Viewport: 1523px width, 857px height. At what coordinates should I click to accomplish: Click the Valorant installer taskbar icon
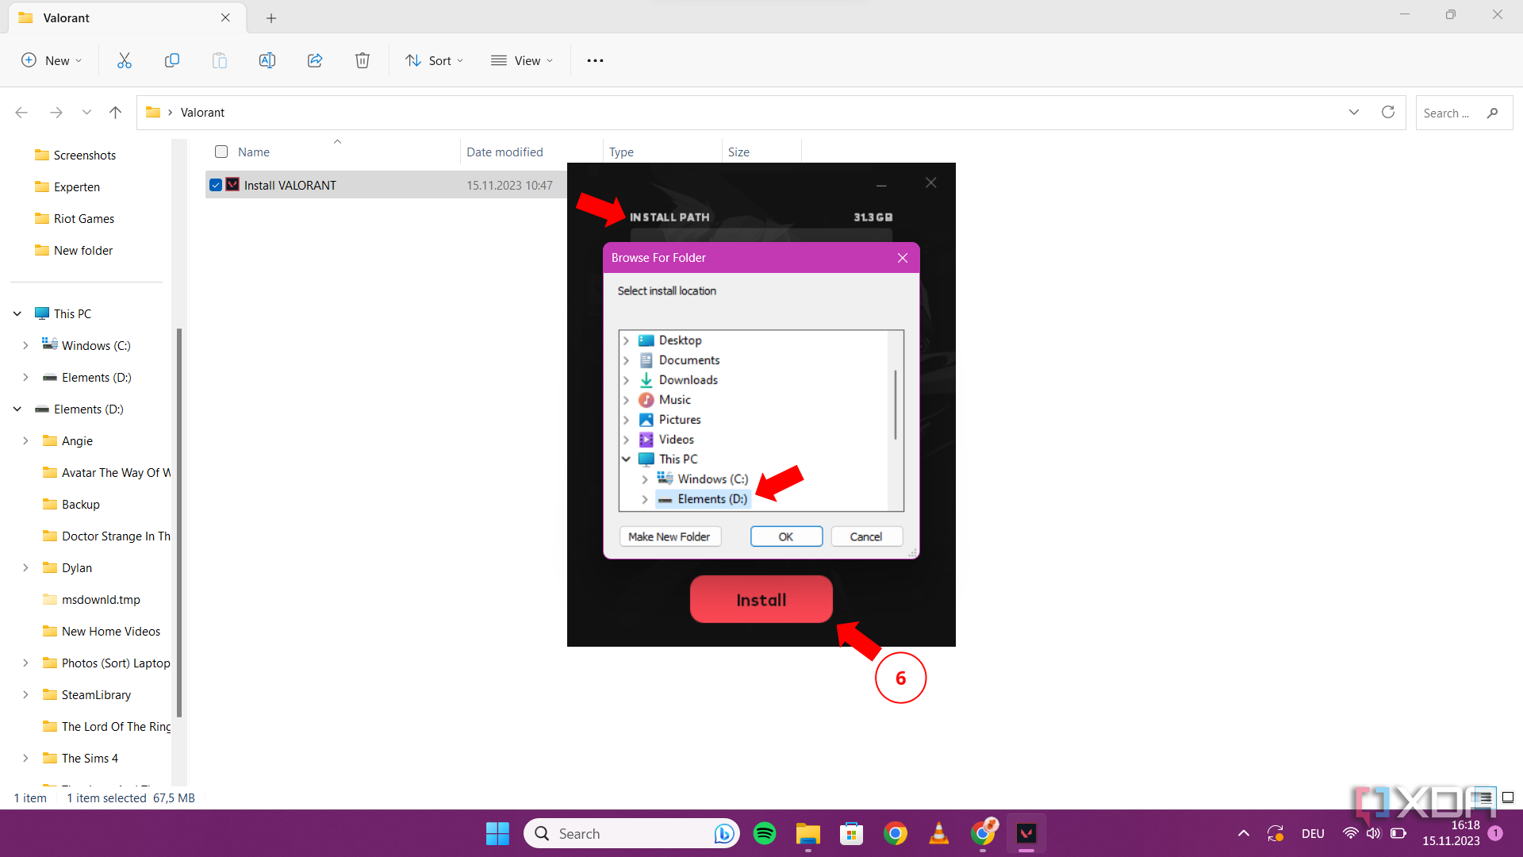point(1026,833)
